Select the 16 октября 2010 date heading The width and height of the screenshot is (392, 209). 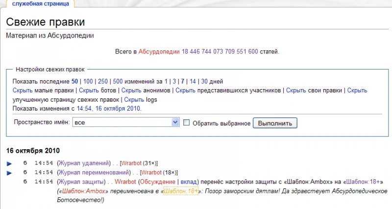[33, 151]
